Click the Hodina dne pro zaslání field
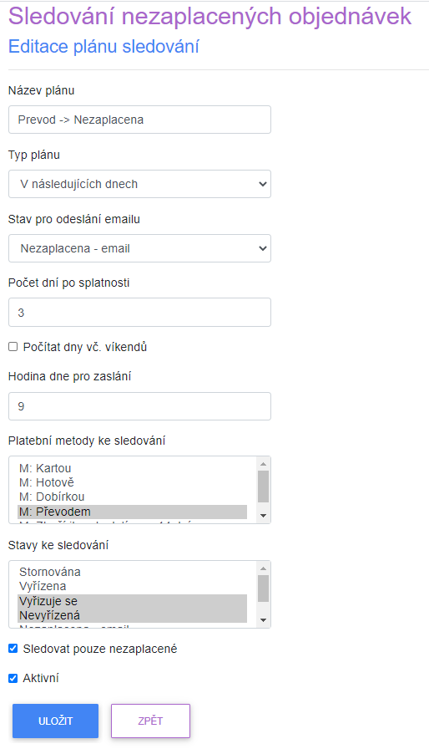Image resolution: width=429 pixels, height=749 pixels. click(139, 406)
